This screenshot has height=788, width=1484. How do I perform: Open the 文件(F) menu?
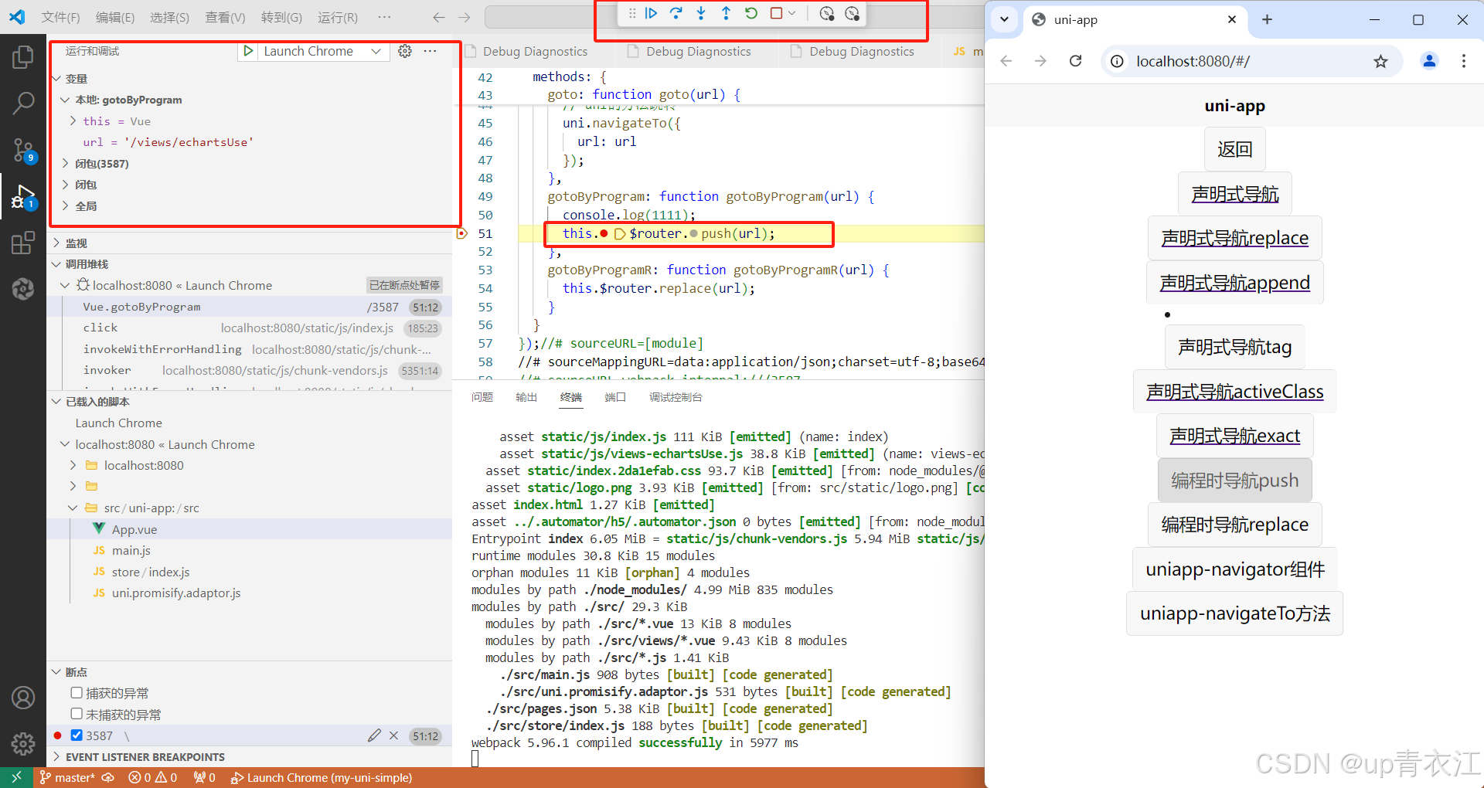(60, 17)
